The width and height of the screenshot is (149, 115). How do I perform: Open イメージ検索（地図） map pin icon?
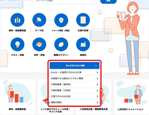pyautogui.click(x=61, y=20)
